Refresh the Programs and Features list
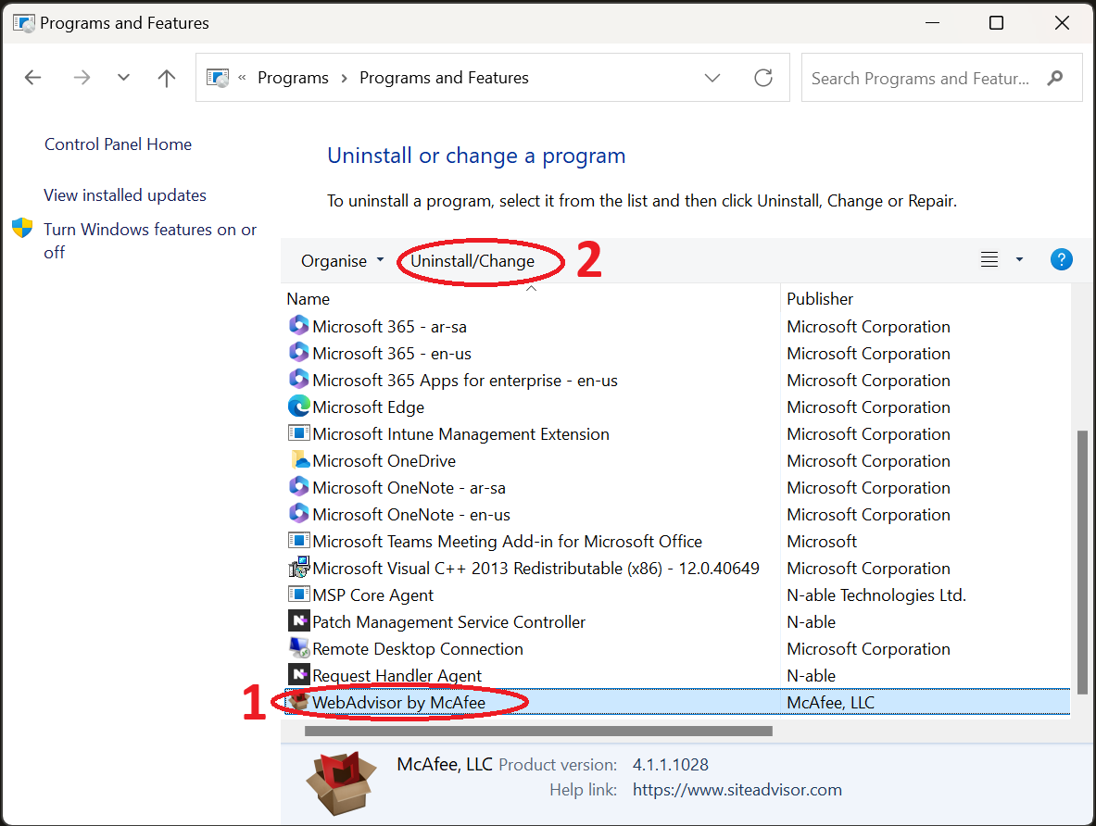The image size is (1096, 826). click(x=763, y=78)
